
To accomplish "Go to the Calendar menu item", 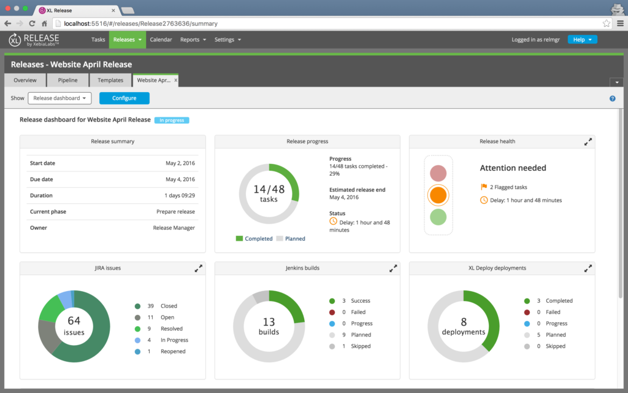I will point(161,39).
